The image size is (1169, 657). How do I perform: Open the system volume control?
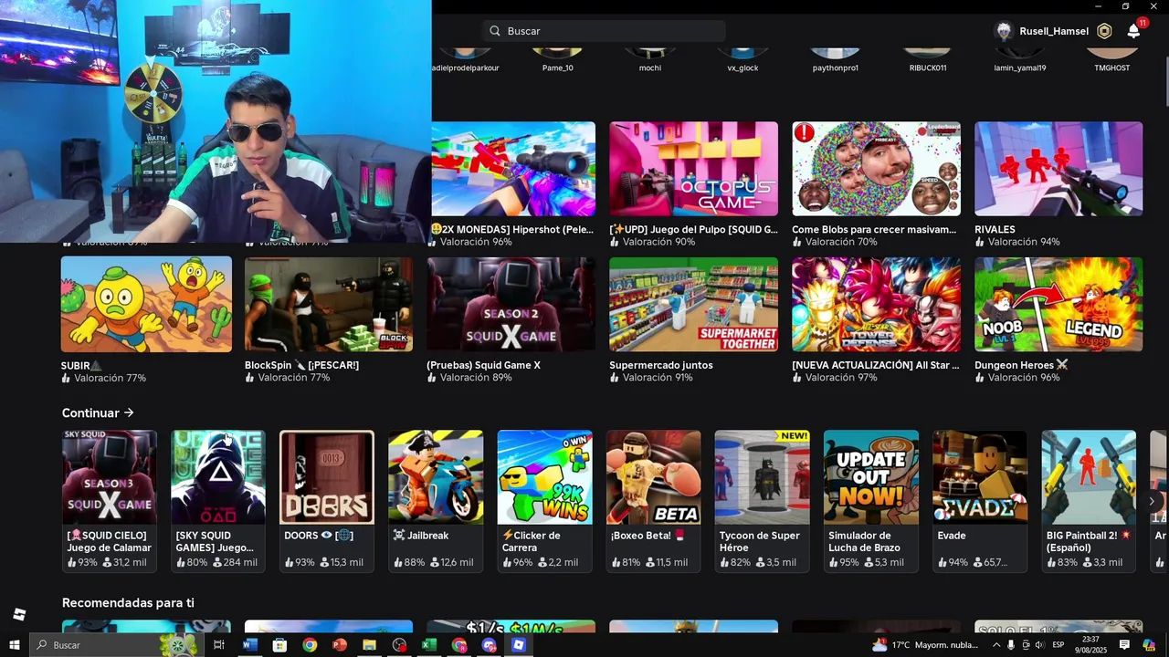(1039, 645)
